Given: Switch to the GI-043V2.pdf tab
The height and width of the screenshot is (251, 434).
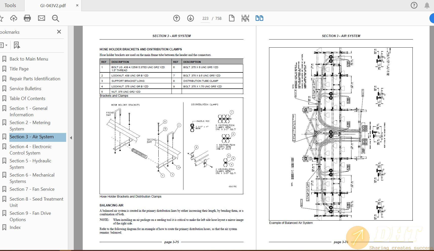Looking at the screenshot, I should pos(53,6).
